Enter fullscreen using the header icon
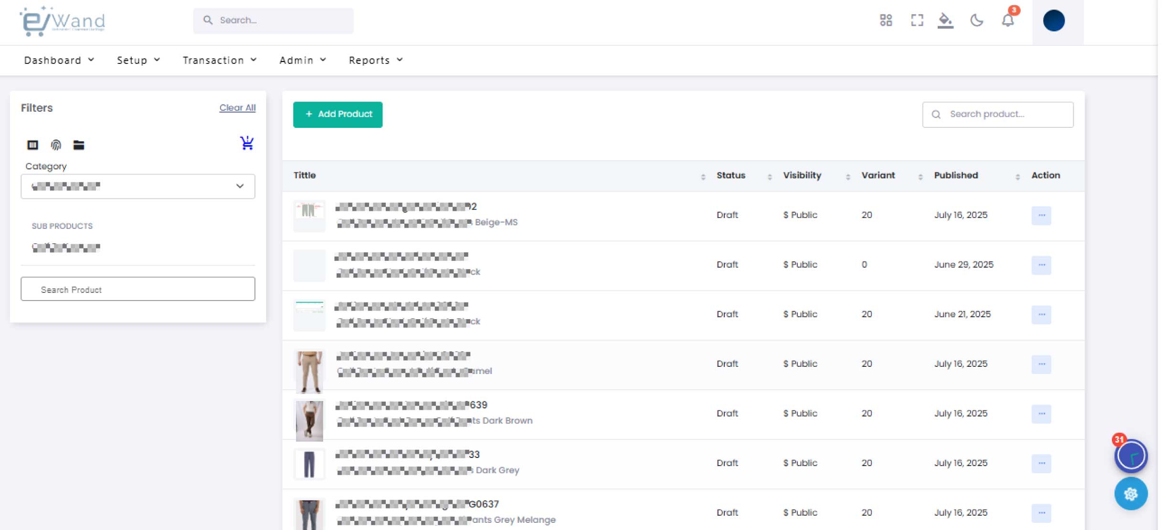 pos(916,20)
